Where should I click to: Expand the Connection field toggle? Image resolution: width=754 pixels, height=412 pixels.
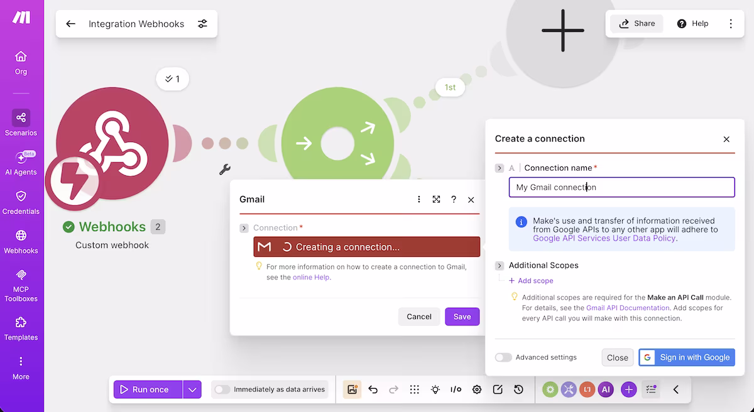pos(244,228)
